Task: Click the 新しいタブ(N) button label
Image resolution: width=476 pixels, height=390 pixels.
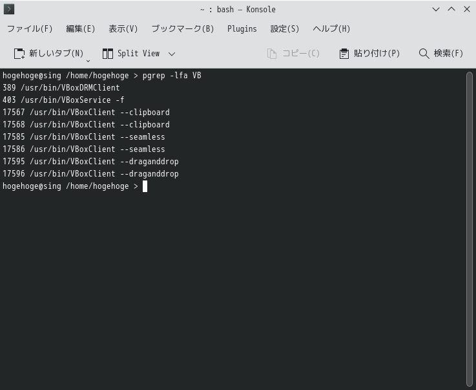Action: [56, 53]
